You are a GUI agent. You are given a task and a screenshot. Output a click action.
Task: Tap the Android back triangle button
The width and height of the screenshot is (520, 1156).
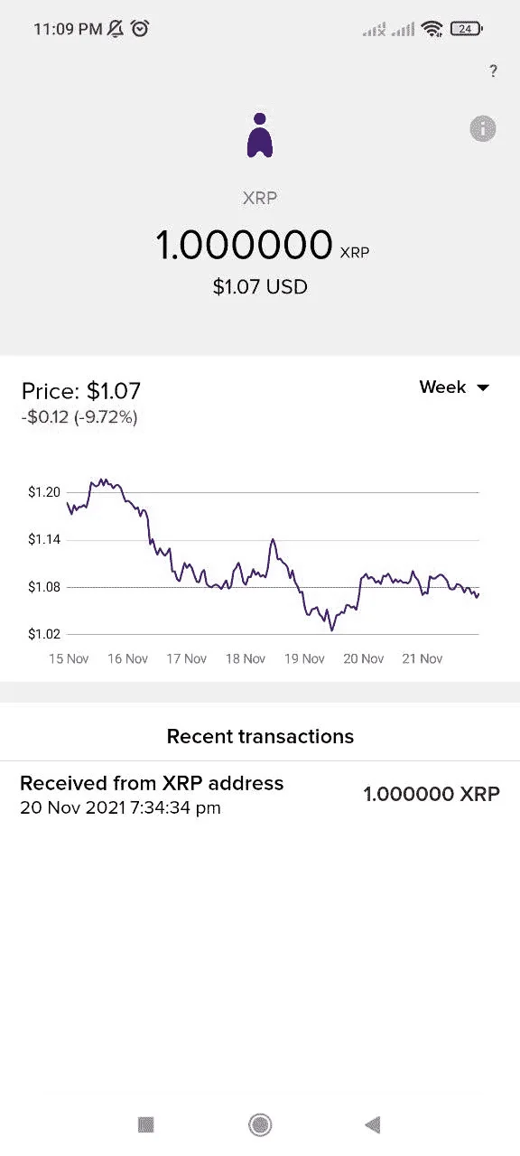(372, 1124)
